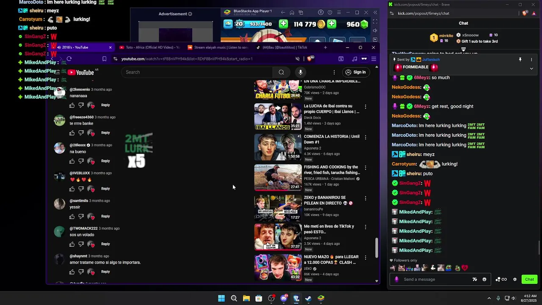
Task: Like the comment by @2kesoenio
Action: pyautogui.click(x=72, y=105)
